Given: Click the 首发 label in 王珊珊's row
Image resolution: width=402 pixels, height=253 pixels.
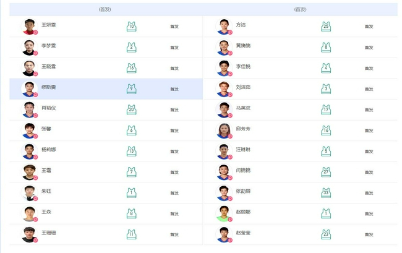Looking at the screenshot, I should click(x=174, y=234).
